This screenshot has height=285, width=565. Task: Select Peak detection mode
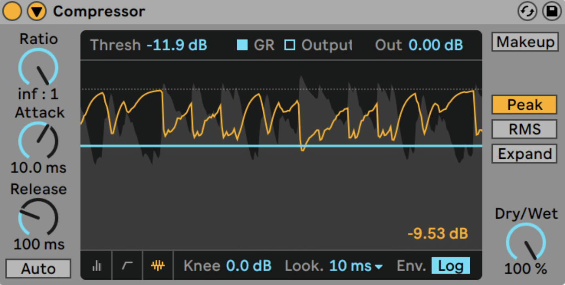(524, 105)
